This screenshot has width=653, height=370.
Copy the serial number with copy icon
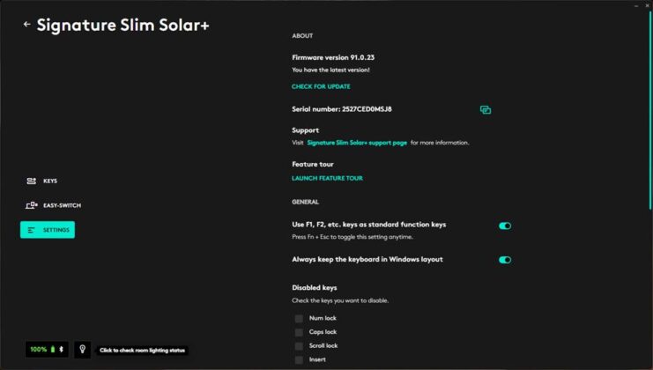click(486, 110)
